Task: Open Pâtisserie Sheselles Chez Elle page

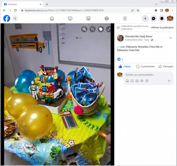Action: click(x=143, y=47)
